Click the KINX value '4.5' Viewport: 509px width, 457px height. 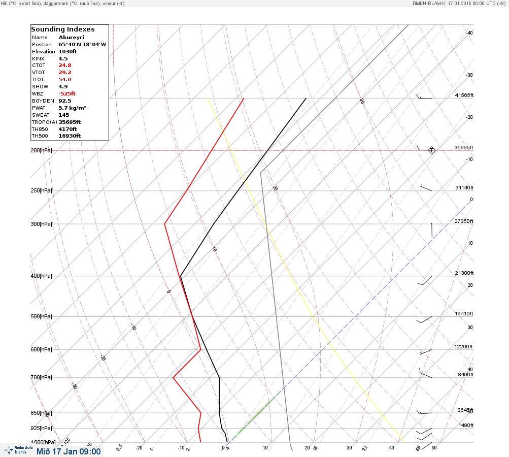(63, 59)
